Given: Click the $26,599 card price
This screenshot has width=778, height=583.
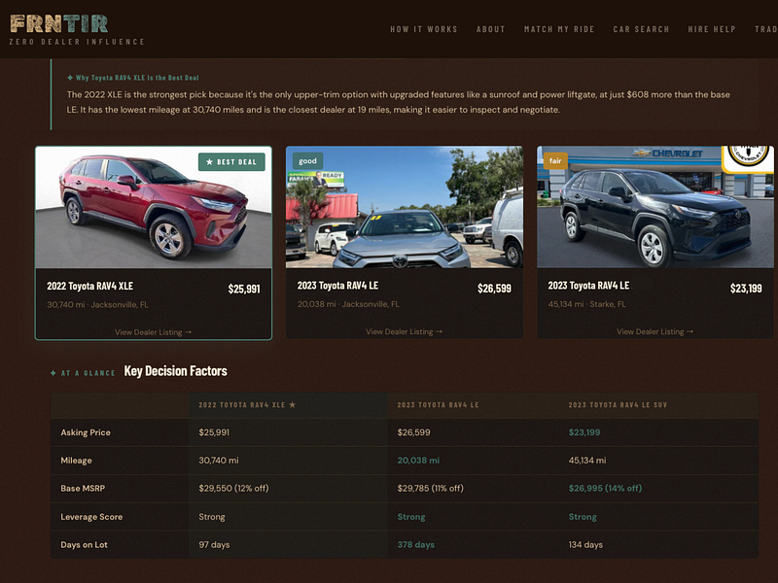Looking at the screenshot, I should point(494,289).
